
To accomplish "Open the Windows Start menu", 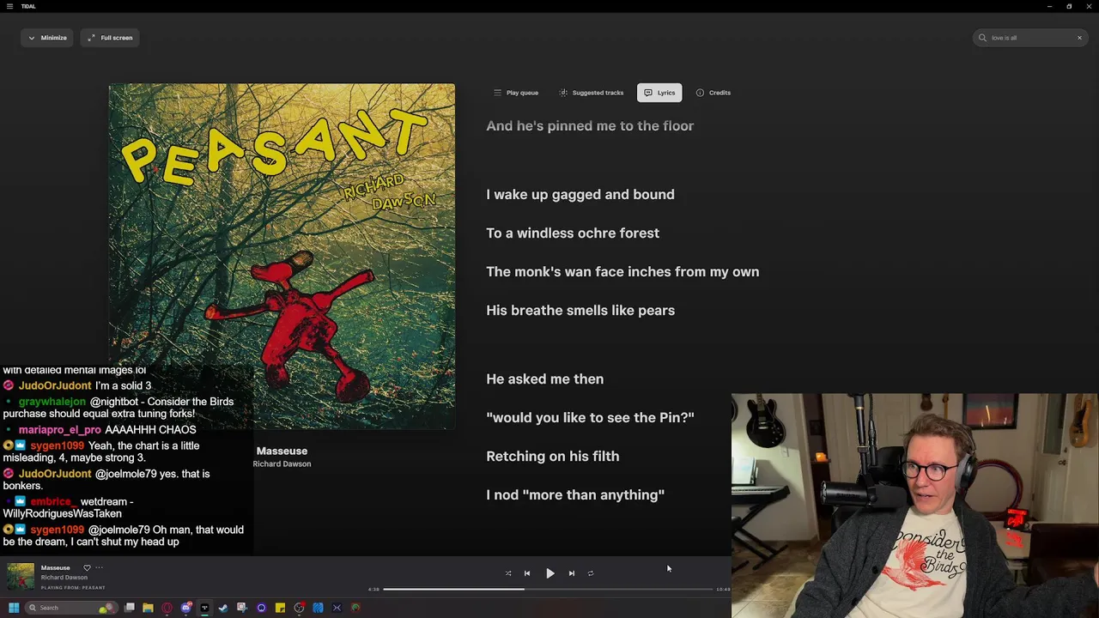I will point(14,608).
